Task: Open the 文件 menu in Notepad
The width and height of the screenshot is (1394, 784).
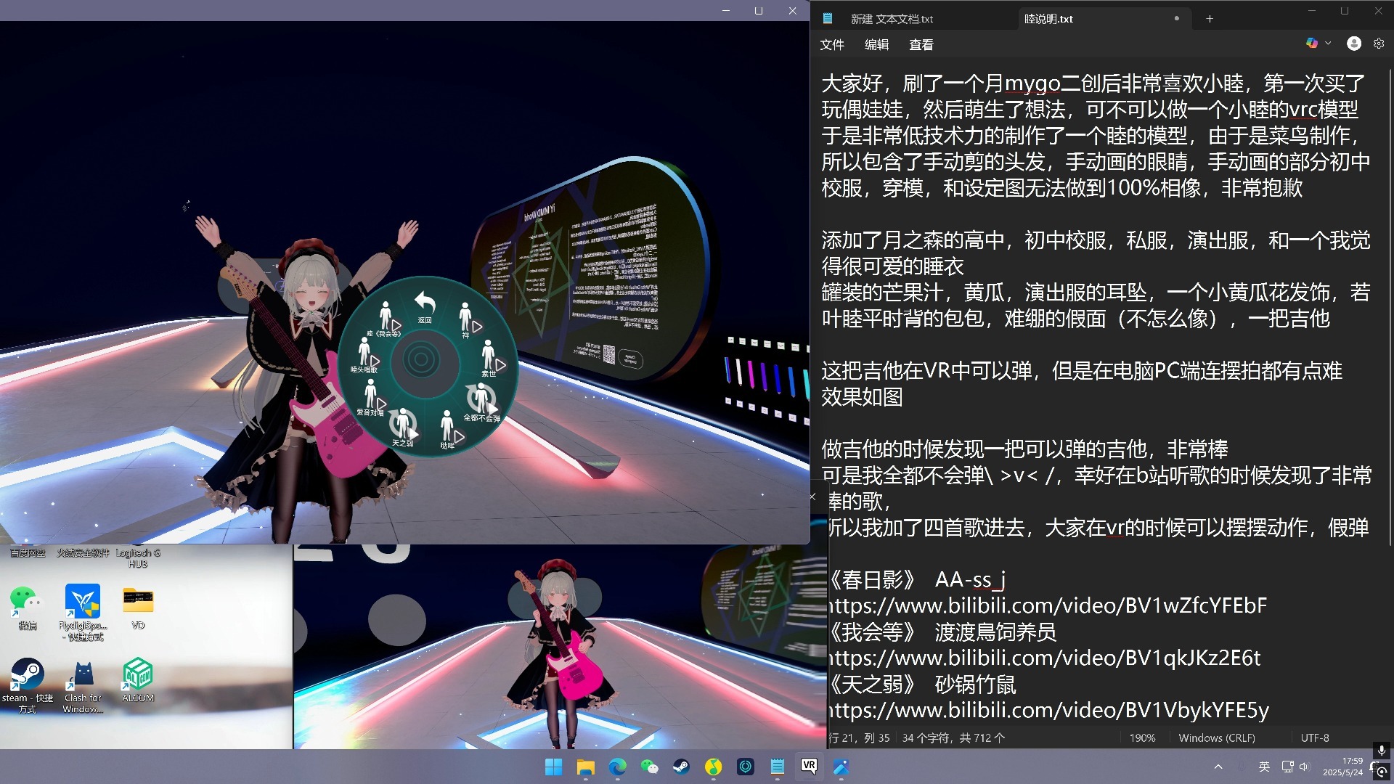Action: point(832,45)
